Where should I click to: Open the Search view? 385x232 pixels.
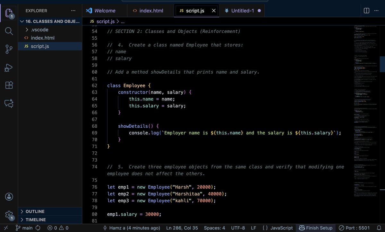pyautogui.click(x=9, y=31)
